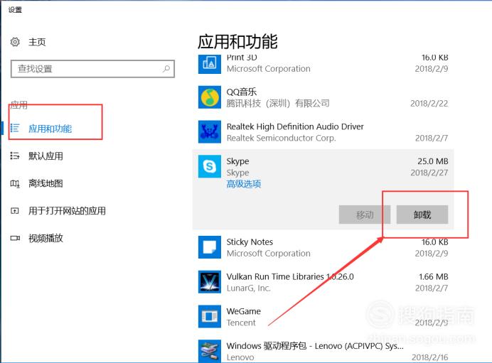The width and height of the screenshot is (492, 363).
Task: Open 视频播放 section
Action: click(46, 238)
